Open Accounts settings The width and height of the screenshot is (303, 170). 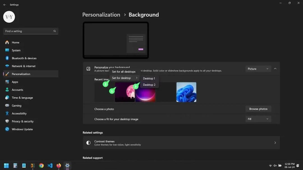[18, 89]
